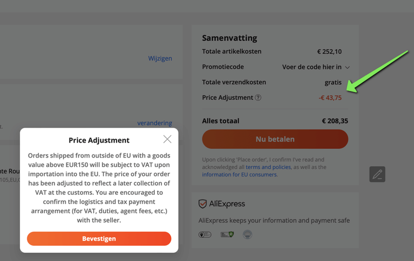Image resolution: width=414 pixels, height=261 pixels.
Task: Click the -€ 43,75 price adjustment amount
Action: click(330, 98)
